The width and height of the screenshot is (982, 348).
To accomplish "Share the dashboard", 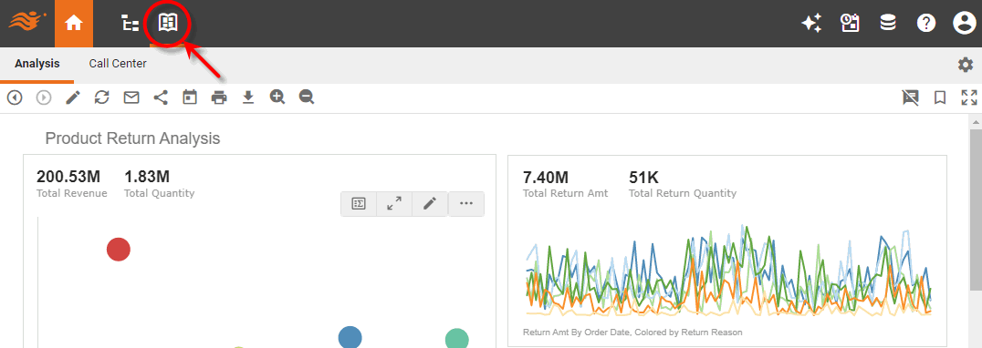I will pyautogui.click(x=161, y=97).
